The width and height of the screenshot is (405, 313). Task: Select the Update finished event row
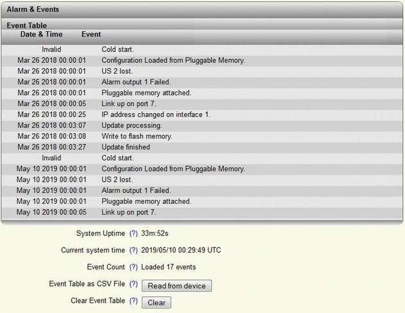tap(202, 147)
